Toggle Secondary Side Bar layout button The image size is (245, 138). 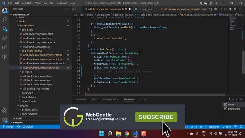pyautogui.click(x=210, y=3)
